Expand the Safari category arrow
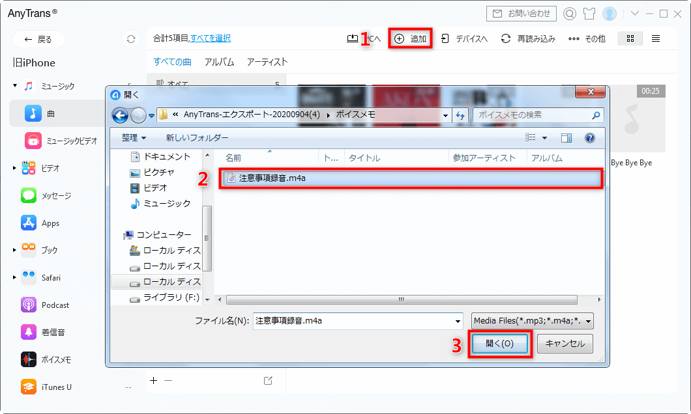691x414 pixels. (x=14, y=277)
